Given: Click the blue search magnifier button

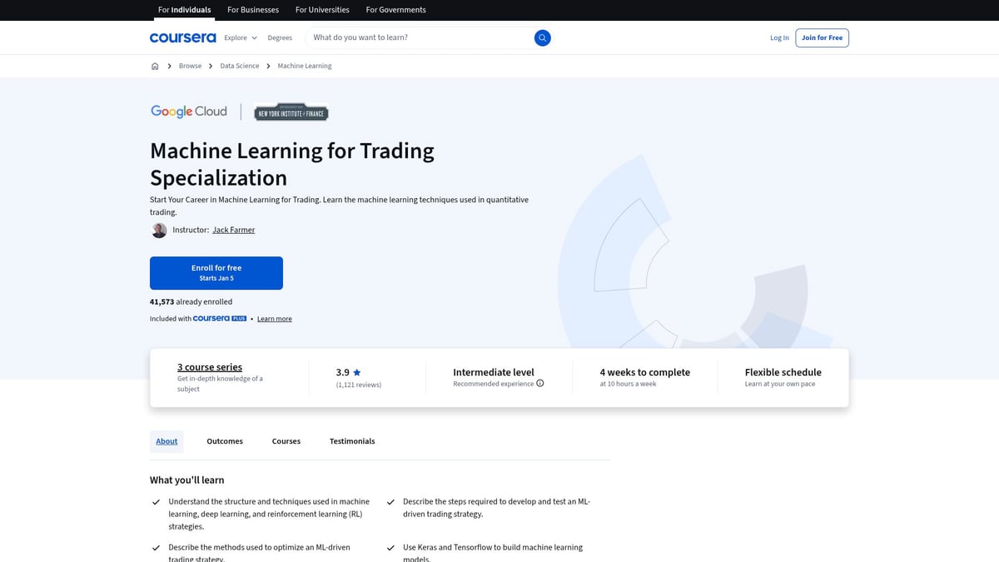Looking at the screenshot, I should (x=542, y=37).
